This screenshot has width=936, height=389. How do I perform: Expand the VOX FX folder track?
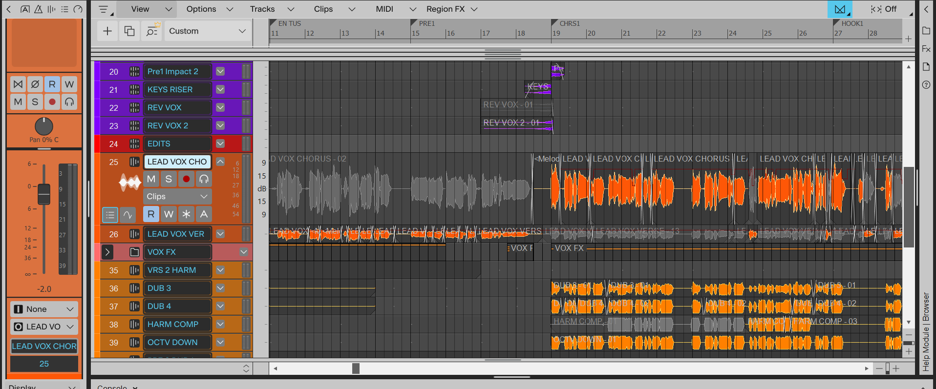[x=107, y=252]
